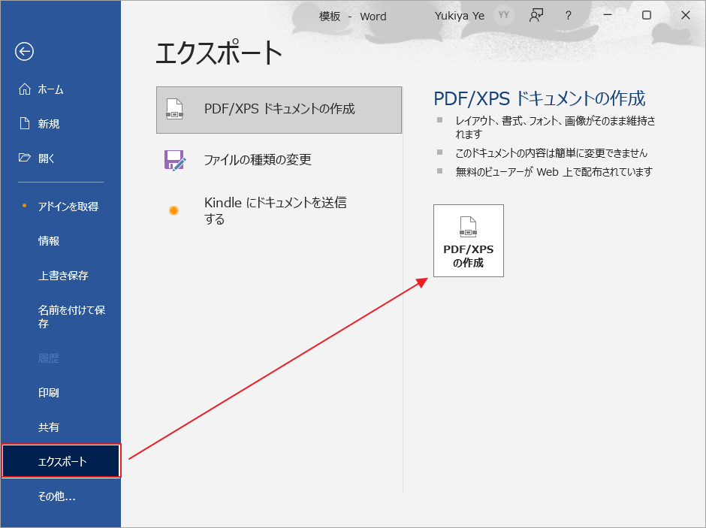Select PDF/XPS ドキュメントの作成 option

(279, 110)
